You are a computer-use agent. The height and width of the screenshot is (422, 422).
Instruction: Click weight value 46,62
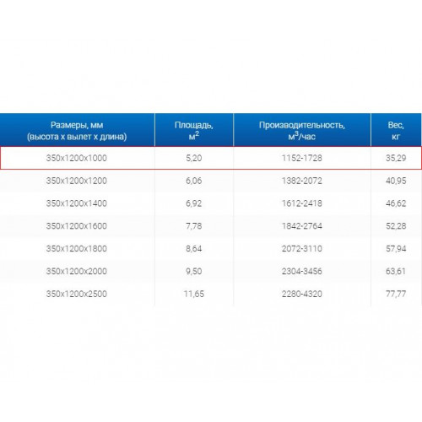(x=396, y=203)
